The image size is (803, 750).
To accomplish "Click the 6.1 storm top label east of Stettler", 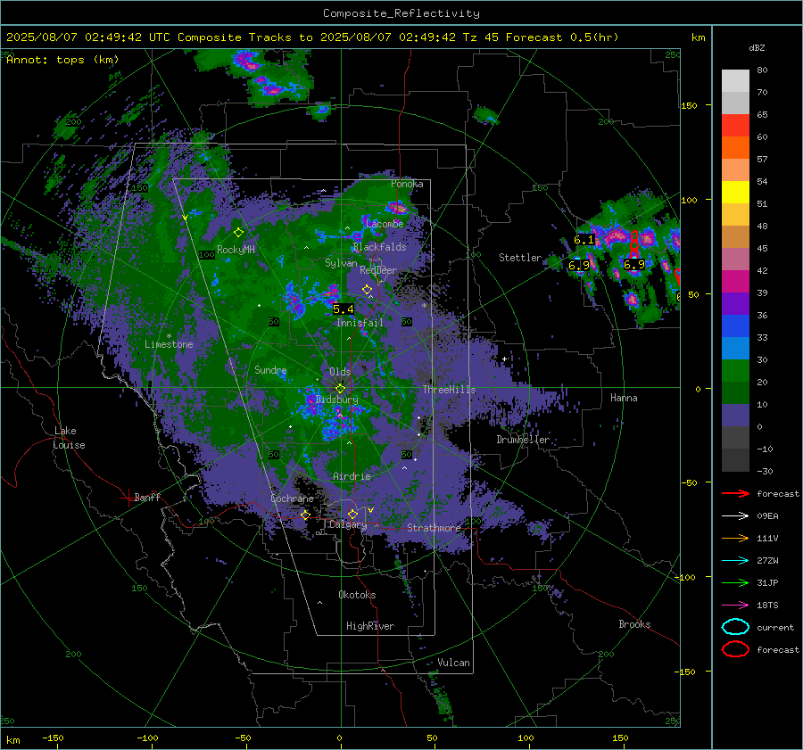I will [584, 240].
